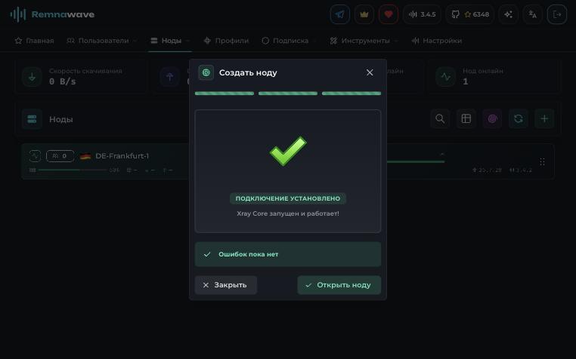
Task: Click the second progress step bar
Action: pyautogui.click(x=288, y=94)
